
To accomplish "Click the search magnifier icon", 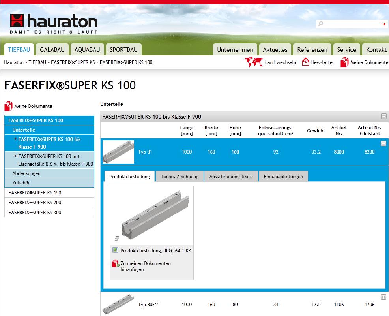I will [320, 24].
